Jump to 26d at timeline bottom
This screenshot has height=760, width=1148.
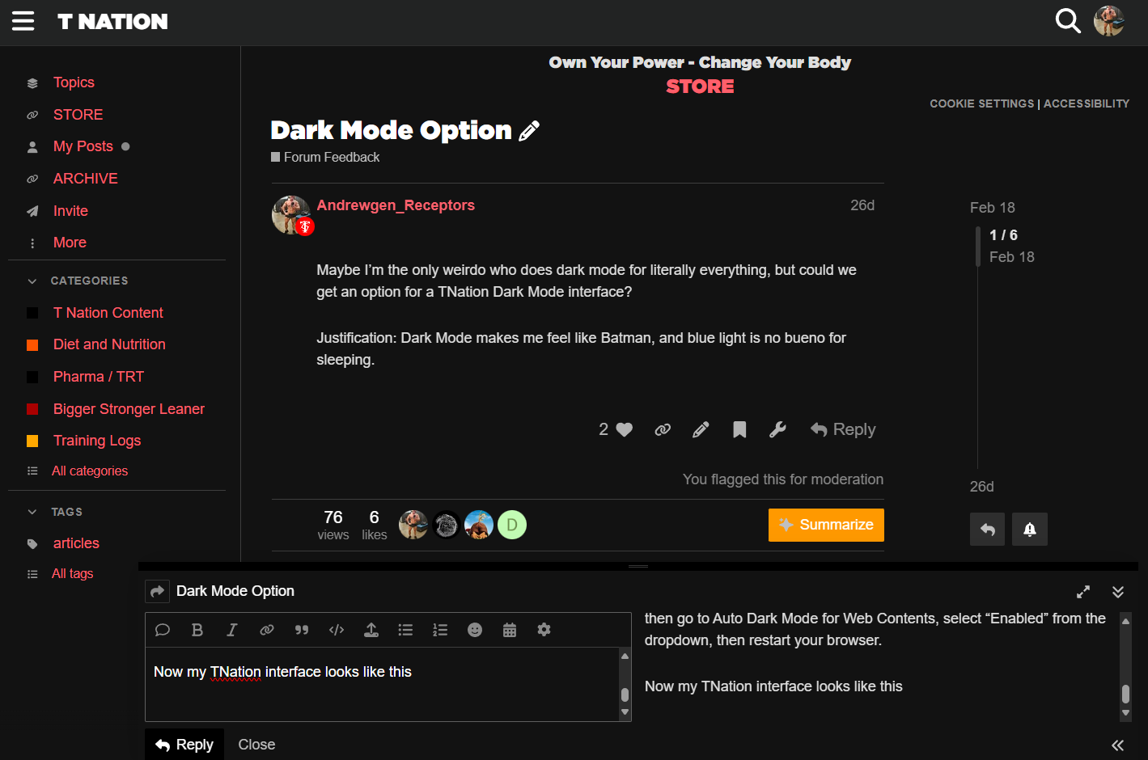(x=982, y=487)
